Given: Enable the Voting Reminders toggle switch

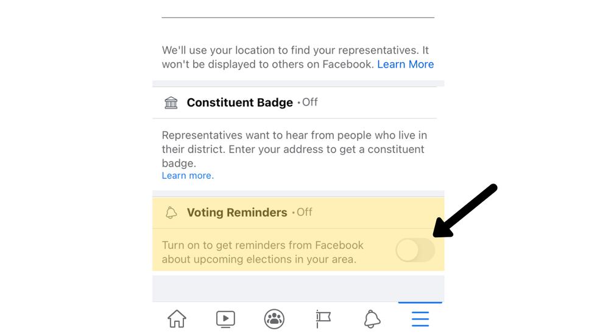Looking at the screenshot, I should click(x=415, y=250).
